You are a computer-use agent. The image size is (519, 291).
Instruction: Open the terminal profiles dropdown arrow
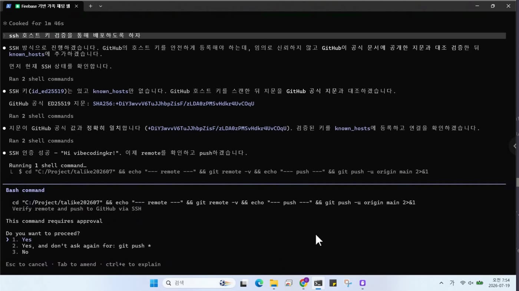click(x=100, y=6)
